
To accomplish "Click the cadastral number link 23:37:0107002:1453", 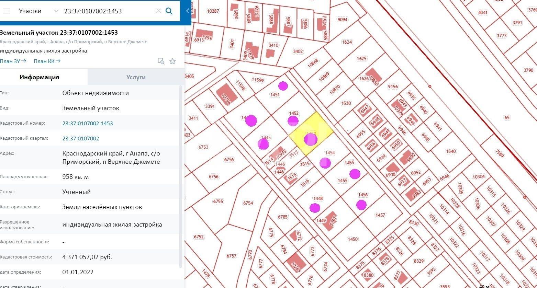I will pos(87,123).
